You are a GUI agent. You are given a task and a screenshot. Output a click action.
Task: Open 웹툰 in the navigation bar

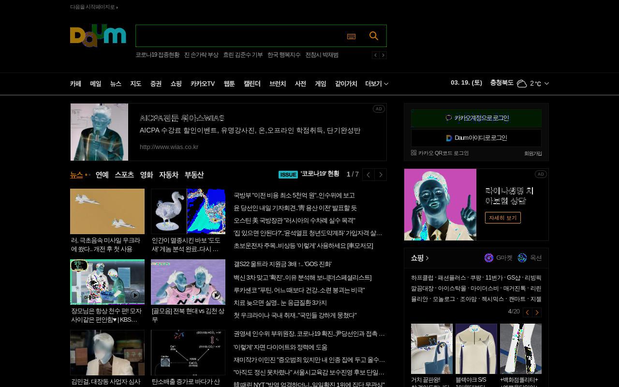229,84
